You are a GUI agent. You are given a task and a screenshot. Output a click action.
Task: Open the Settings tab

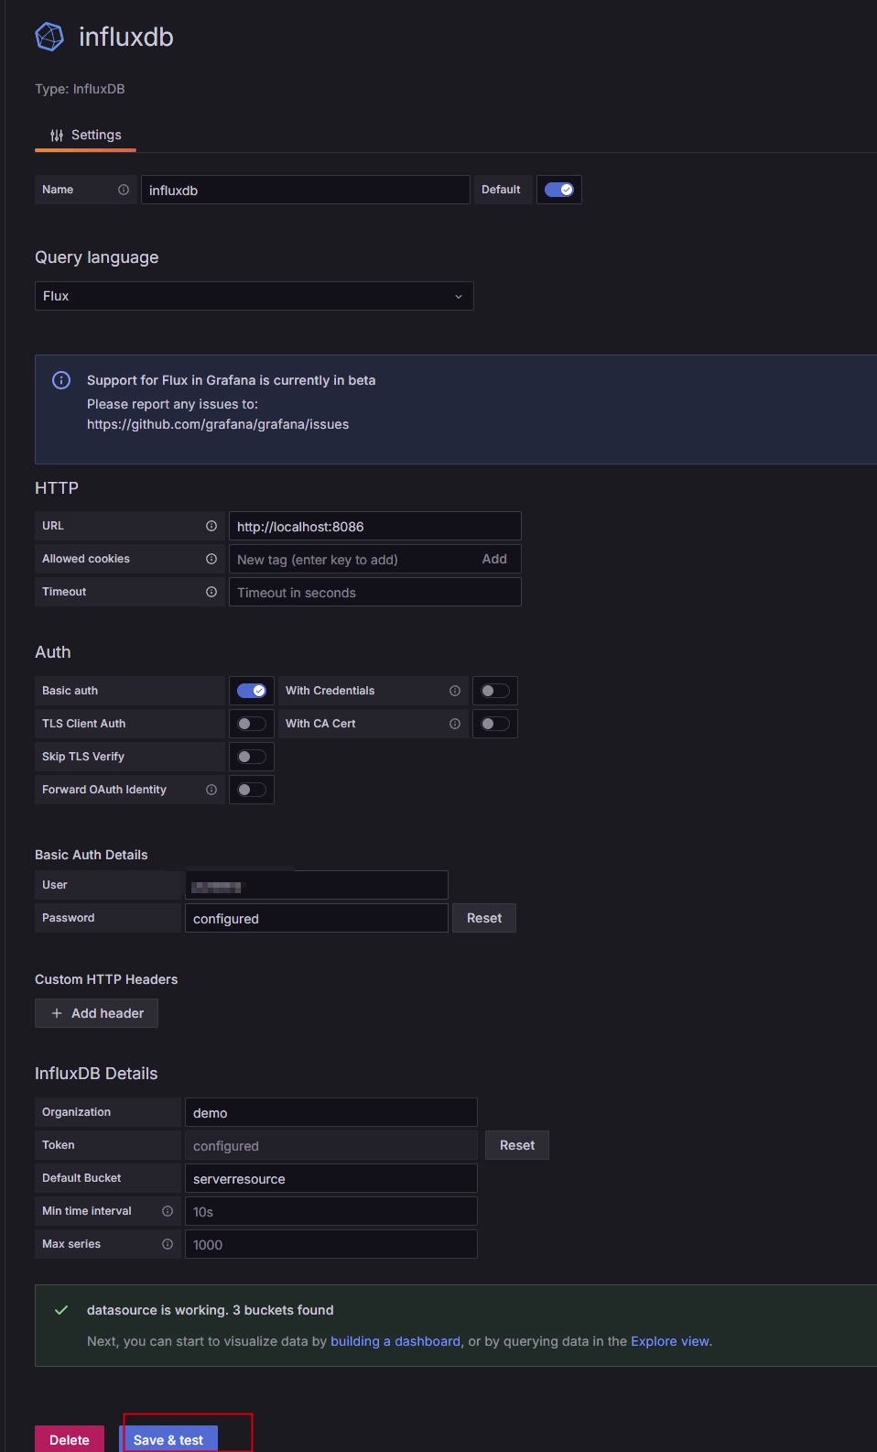click(86, 135)
